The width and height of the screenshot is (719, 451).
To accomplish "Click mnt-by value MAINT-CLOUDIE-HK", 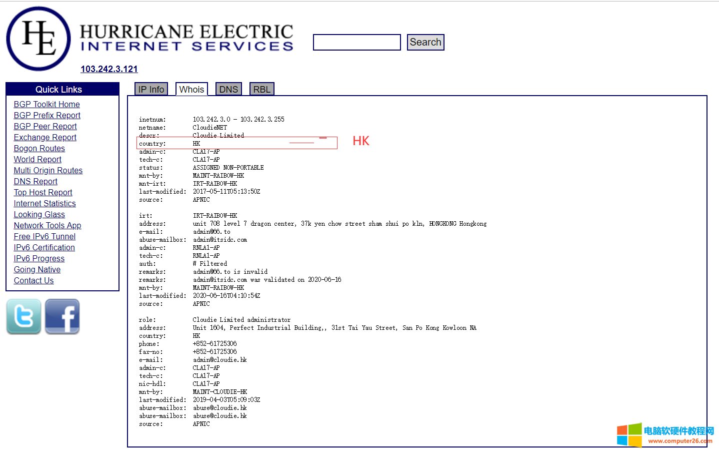I will click(x=220, y=392).
